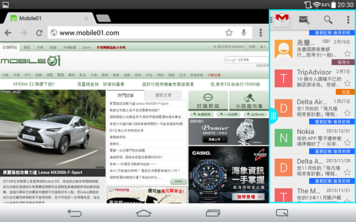Click the more button under discussions
The height and width of the screenshot is (222, 356).
[x=179, y=181]
